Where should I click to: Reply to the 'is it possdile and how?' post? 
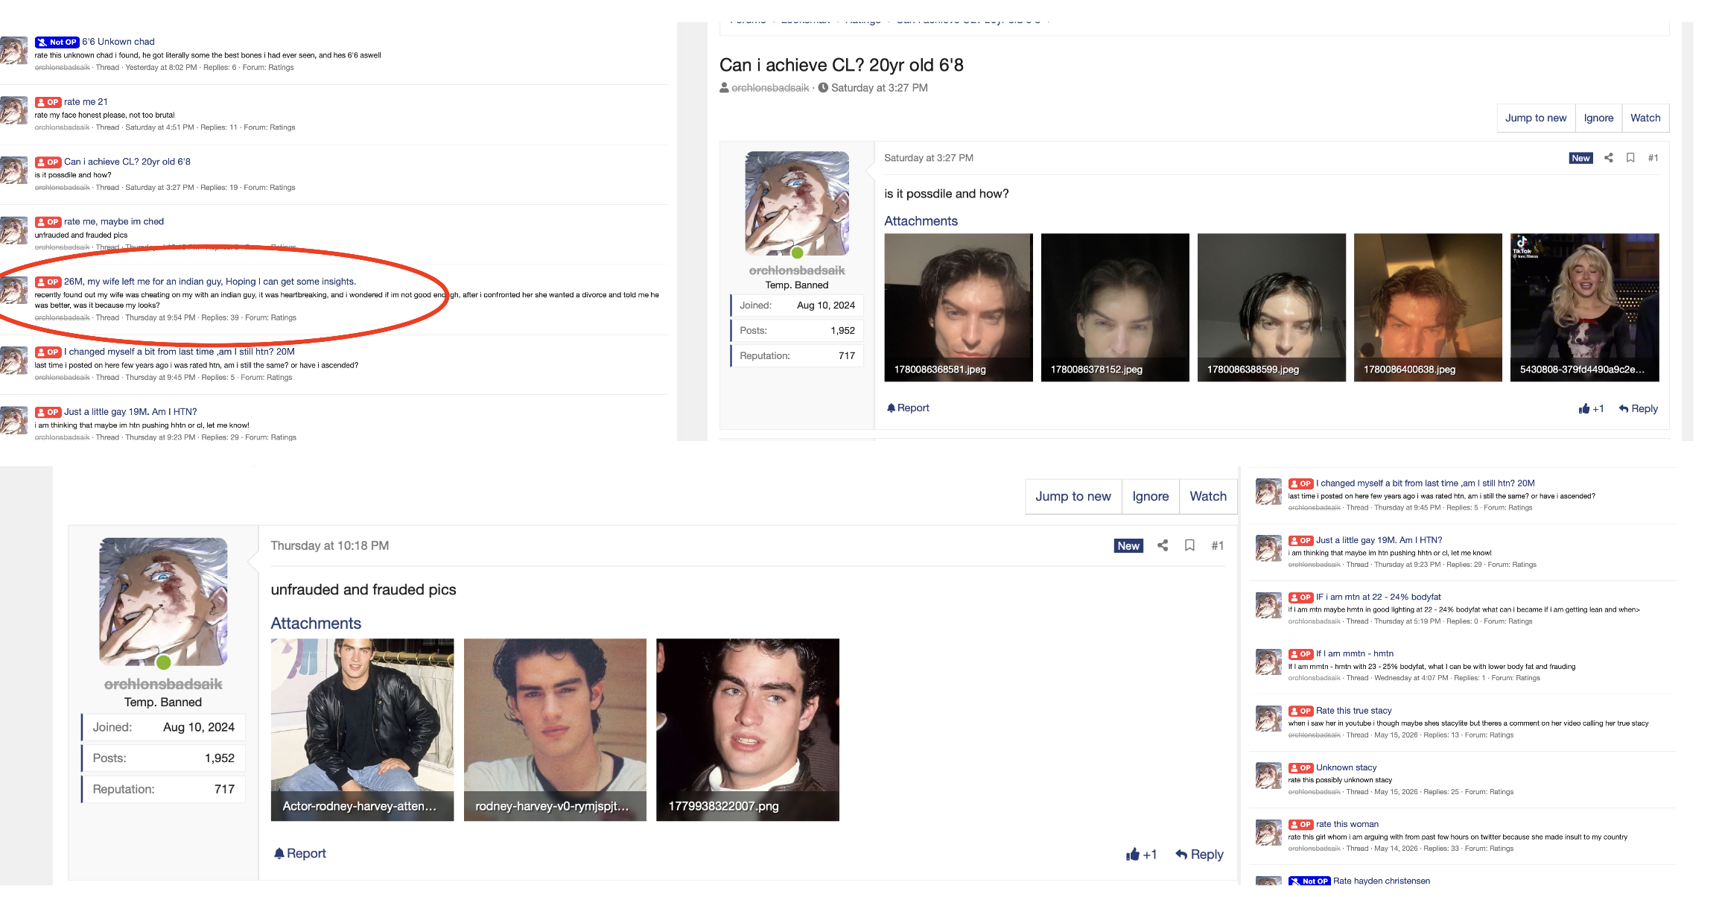pyautogui.click(x=1638, y=408)
